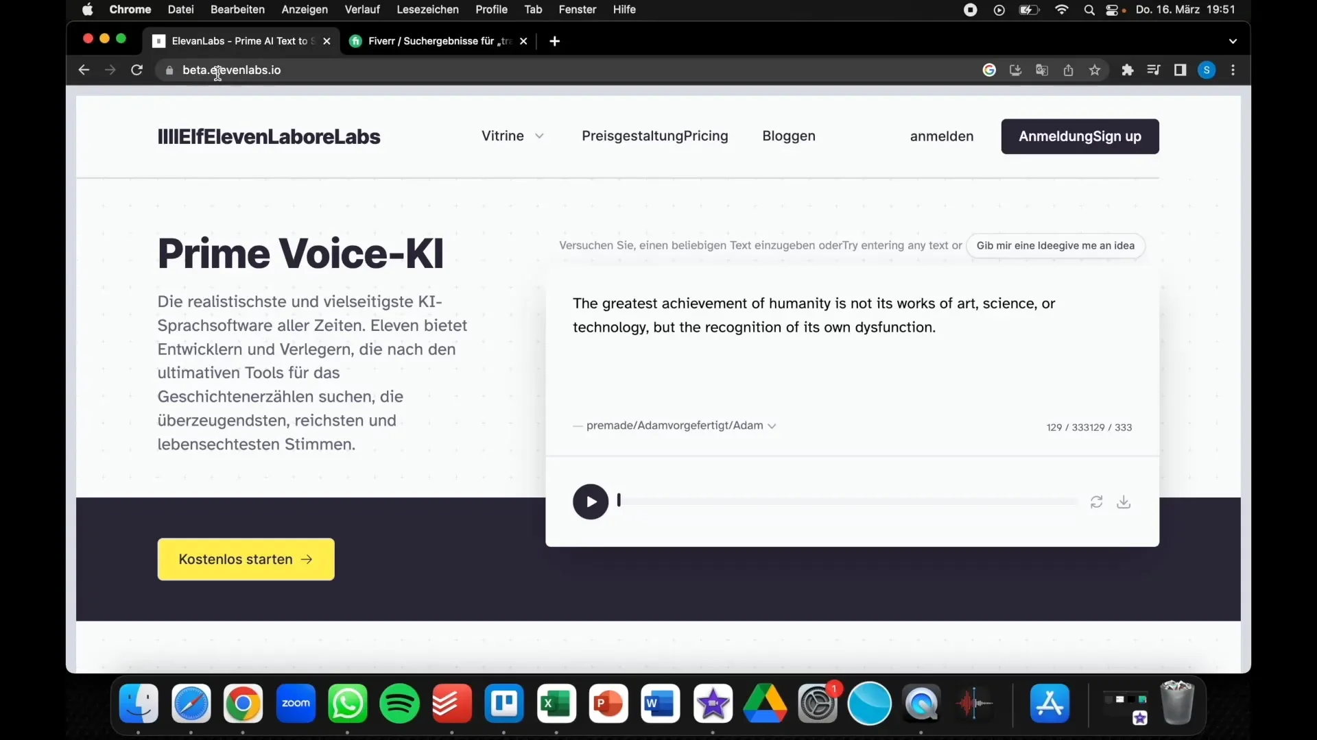Viewport: 1317px width, 740px height.
Task: Click the share page icon
Action: [x=1069, y=70]
